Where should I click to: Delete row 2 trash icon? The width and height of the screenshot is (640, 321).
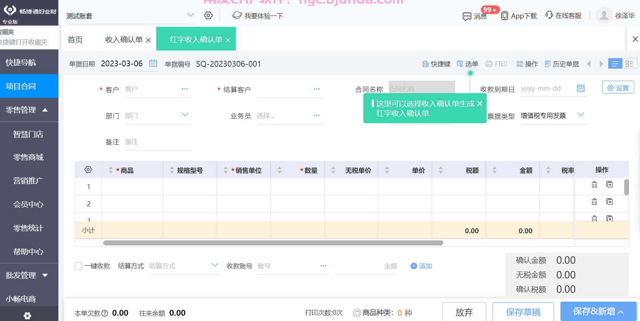pos(594,201)
